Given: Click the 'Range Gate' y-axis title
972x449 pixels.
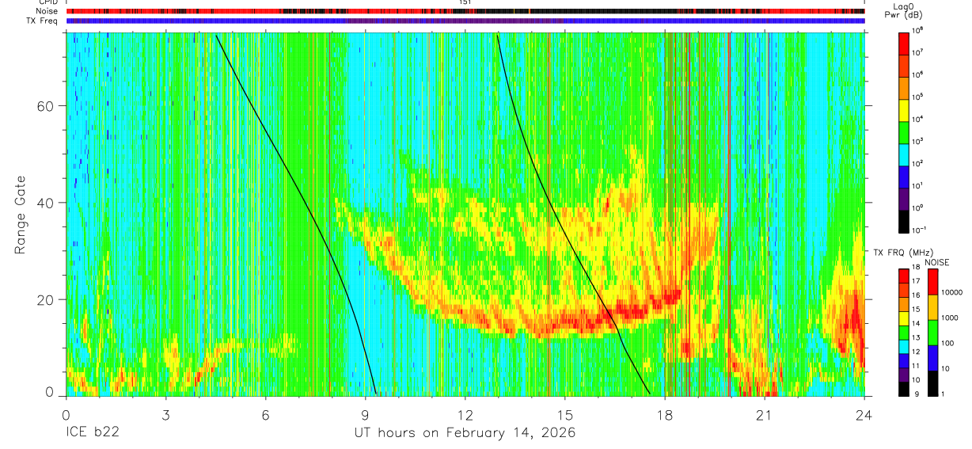Looking at the screenshot, I should pos(20,215).
